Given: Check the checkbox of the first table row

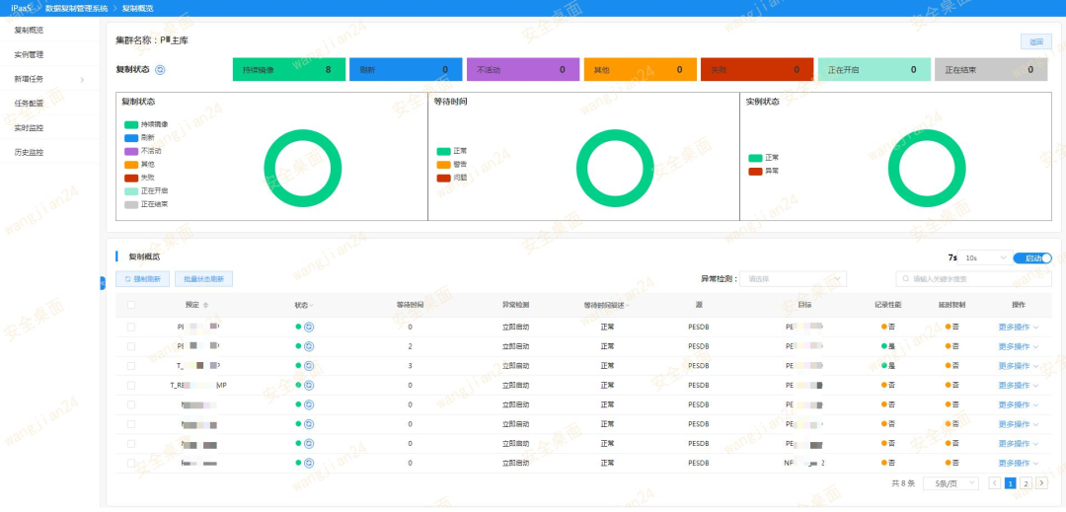Looking at the screenshot, I should (x=131, y=327).
